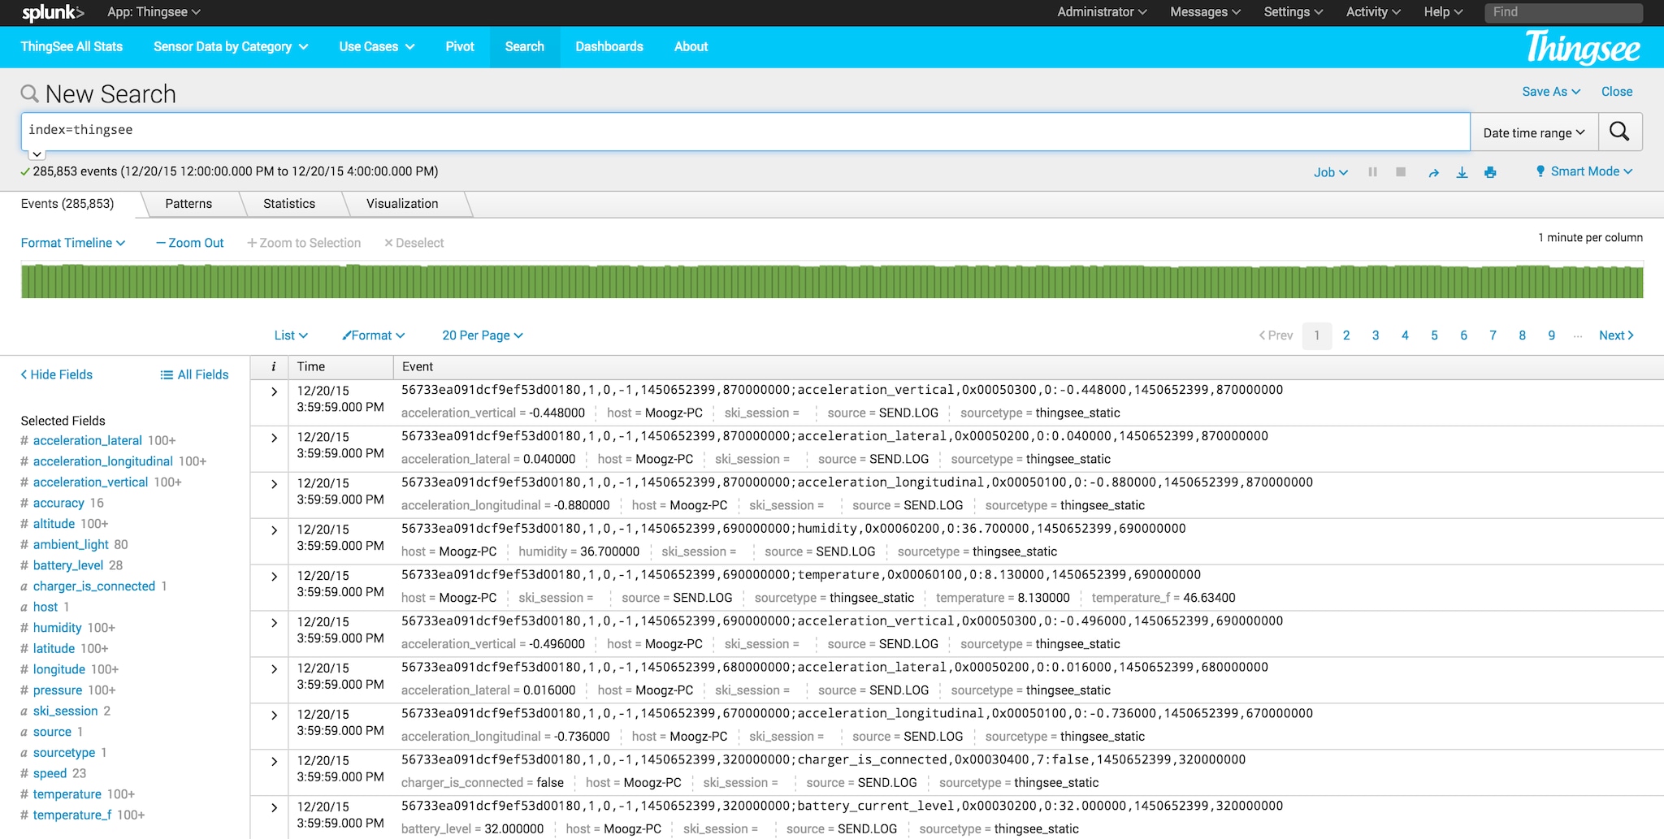Image resolution: width=1664 pixels, height=839 pixels.
Task: Expand event row for charger_is_connected false
Action: [x=274, y=762]
